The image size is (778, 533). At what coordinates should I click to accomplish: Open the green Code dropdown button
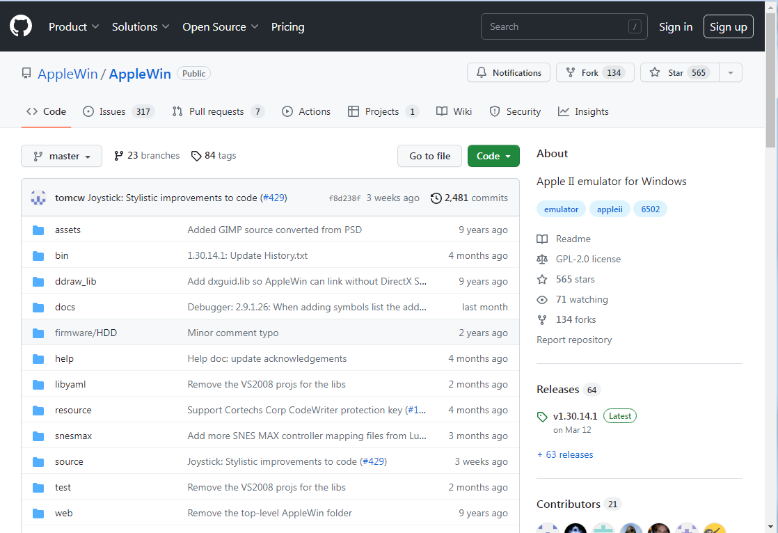493,156
